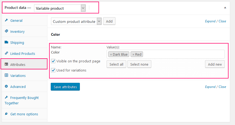The image size is (235, 125).
Task: Open the Attributes tab
Action: point(18,65)
